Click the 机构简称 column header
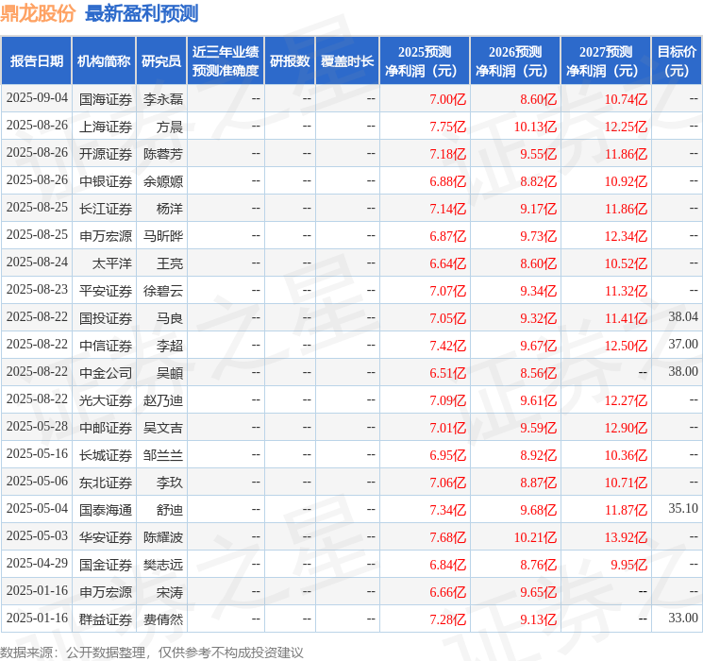 [104, 61]
